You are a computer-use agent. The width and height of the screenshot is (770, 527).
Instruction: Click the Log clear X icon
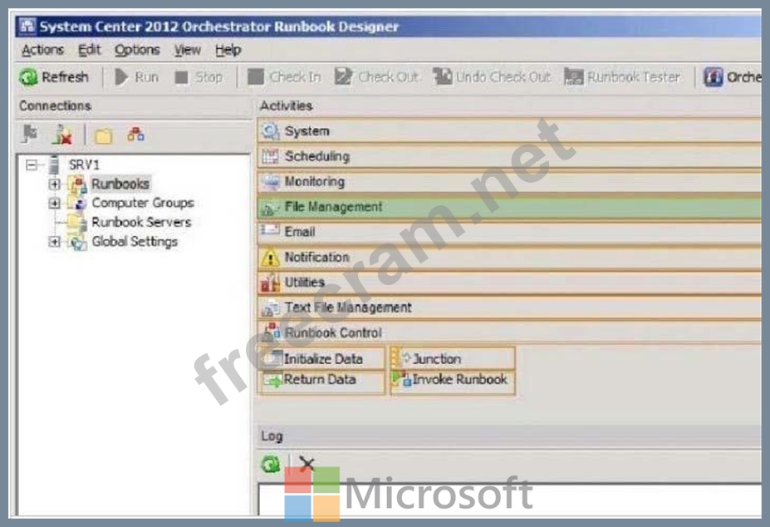click(x=307, y=464)
